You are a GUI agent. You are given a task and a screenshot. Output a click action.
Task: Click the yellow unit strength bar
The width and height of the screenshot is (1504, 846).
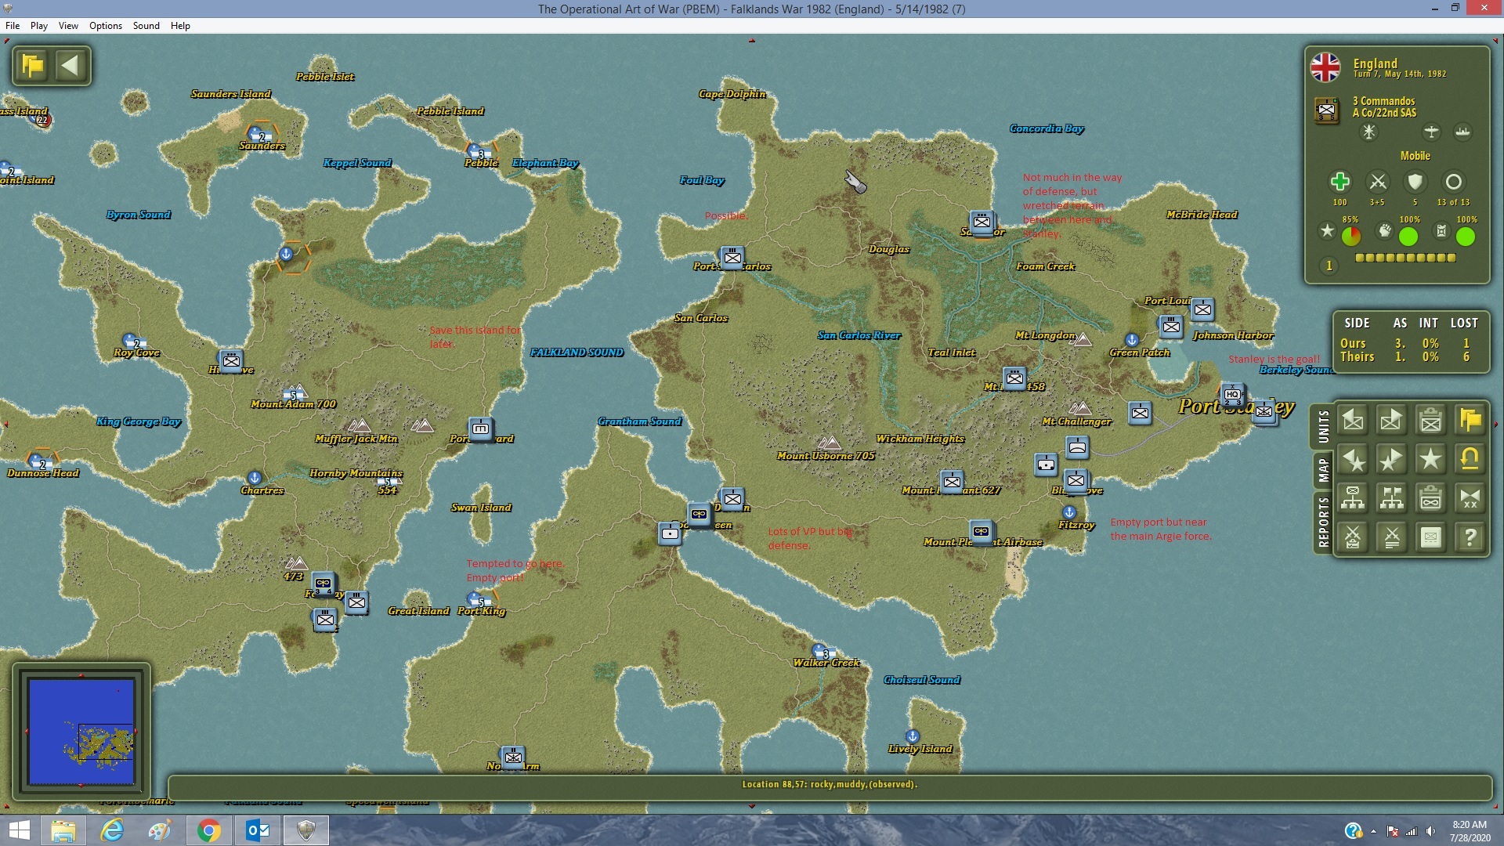click(1405, 258)
